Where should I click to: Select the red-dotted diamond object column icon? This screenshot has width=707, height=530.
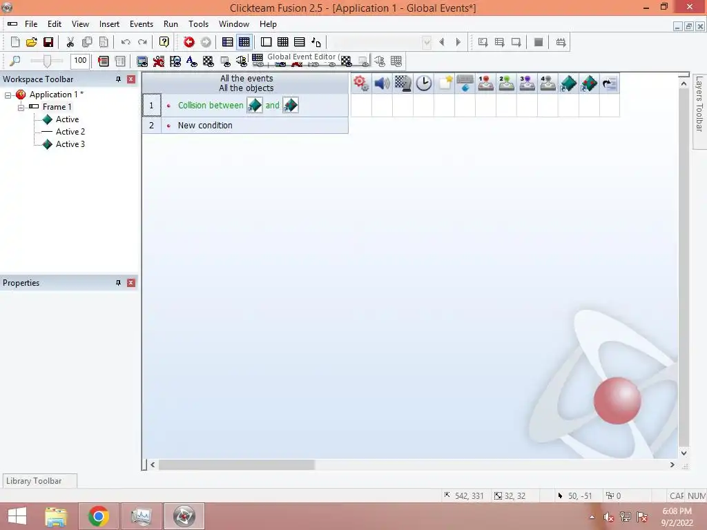pos(590,84)
